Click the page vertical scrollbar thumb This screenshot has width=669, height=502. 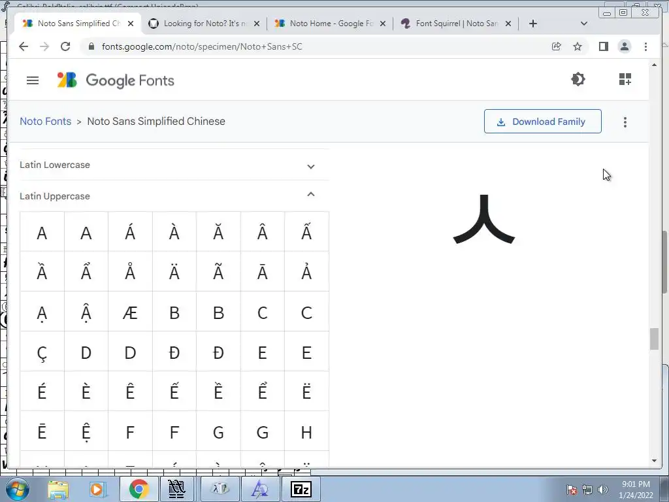pos(654,339)
